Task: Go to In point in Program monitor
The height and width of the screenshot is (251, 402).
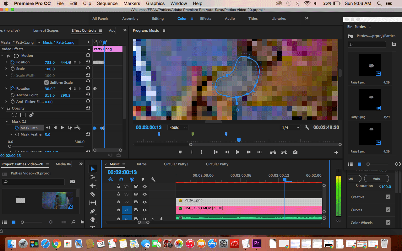Action: click(x=216, y=152)
